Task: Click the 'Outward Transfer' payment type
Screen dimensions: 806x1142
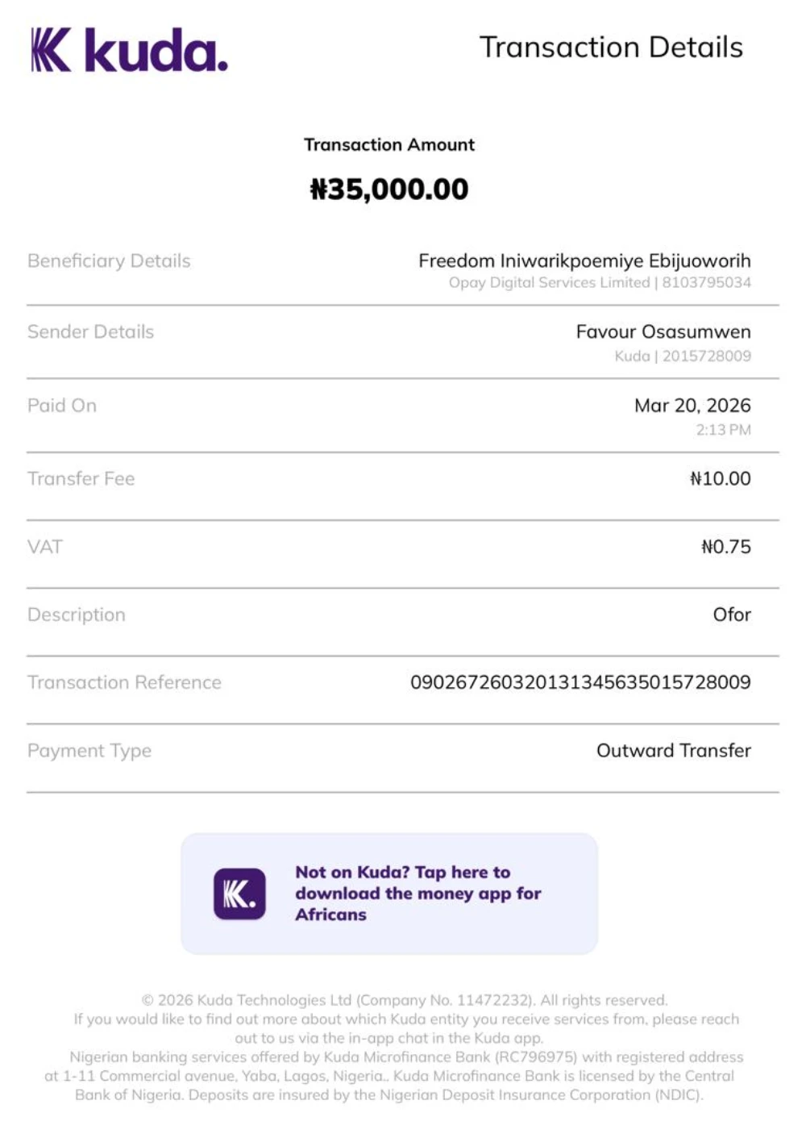Action: pyautogui.click(x=673, y=751)
